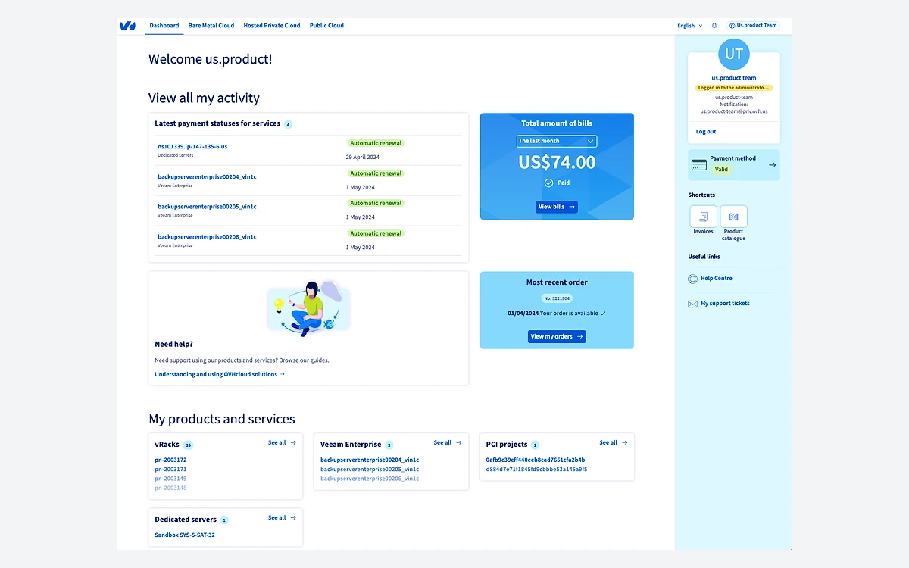Click the View bills button

click(557, 207)
